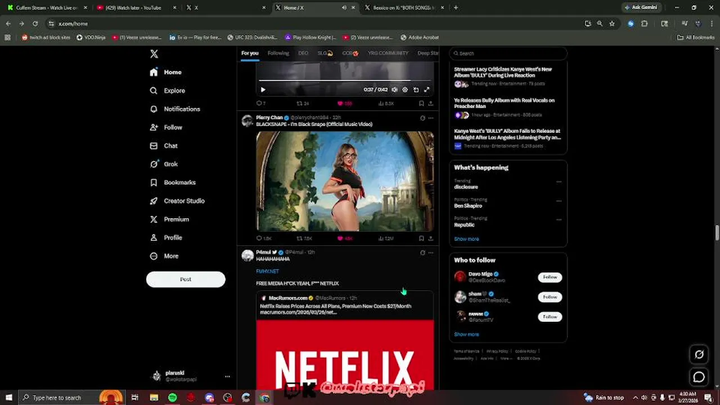
Task: Open the Pierry Chan music video thumbnail
Action: [345, 181]
